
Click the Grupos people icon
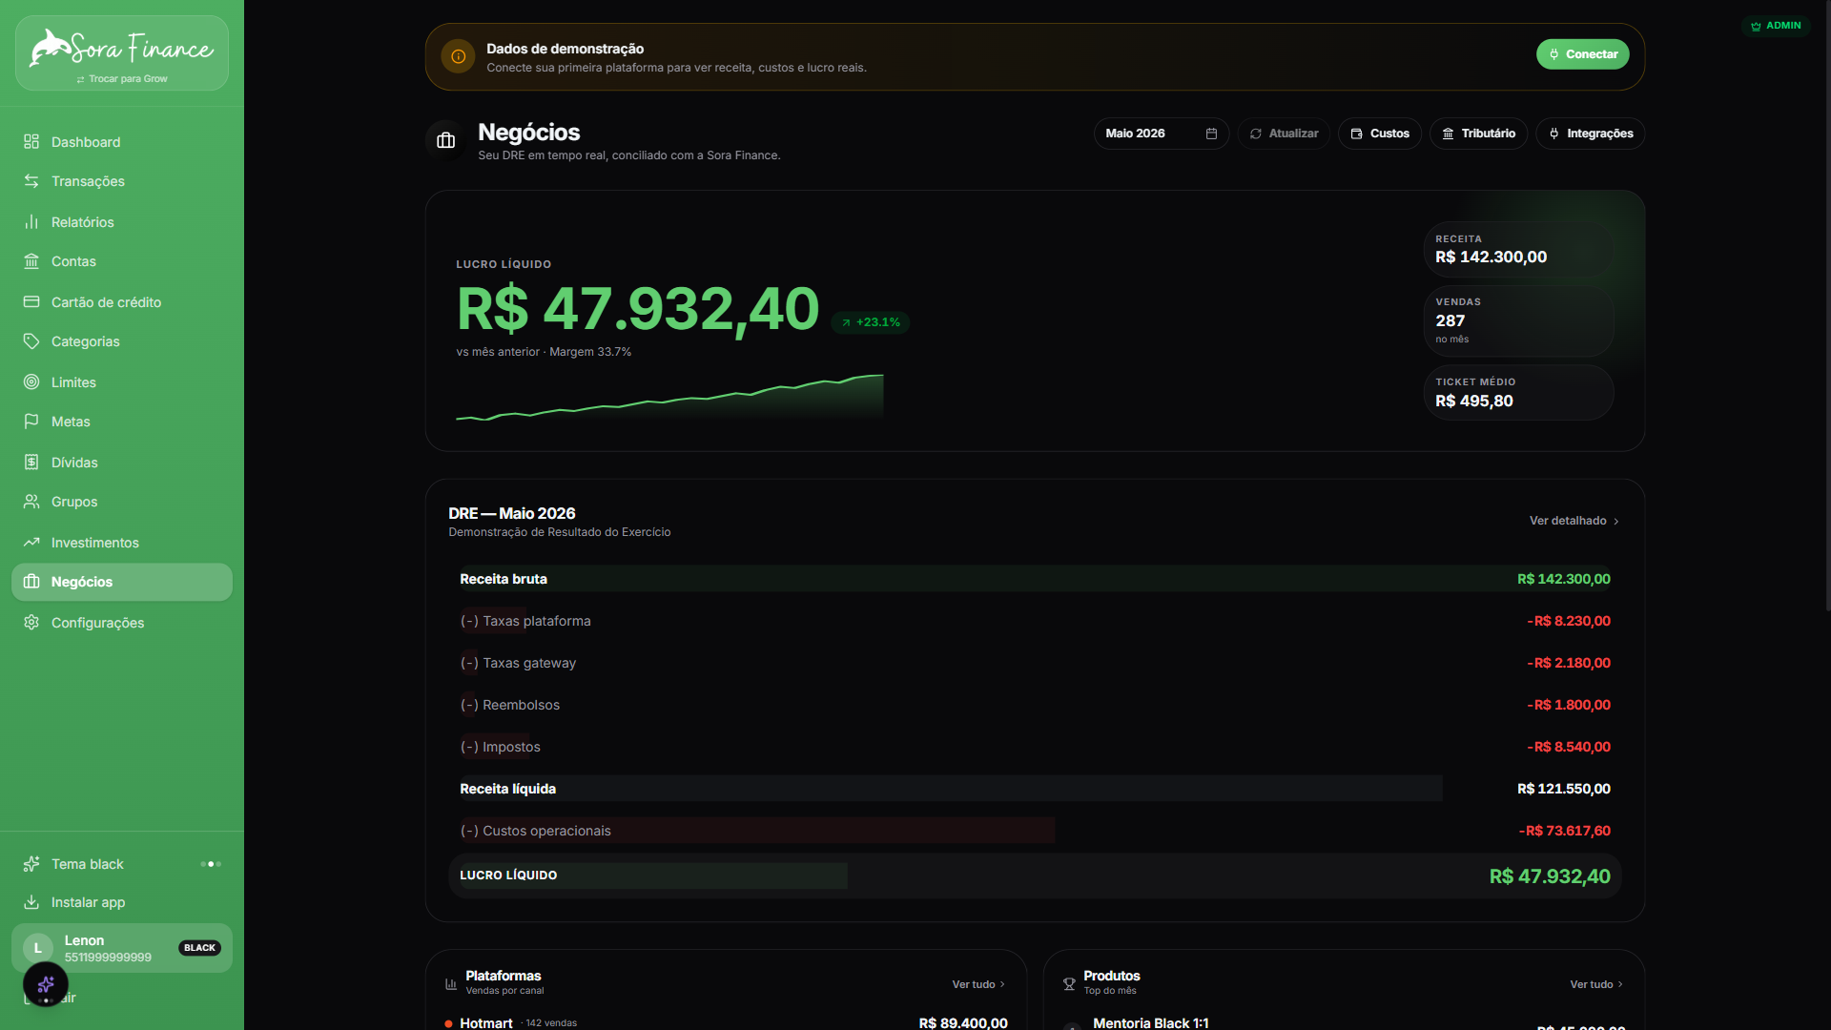click(31, 502)
